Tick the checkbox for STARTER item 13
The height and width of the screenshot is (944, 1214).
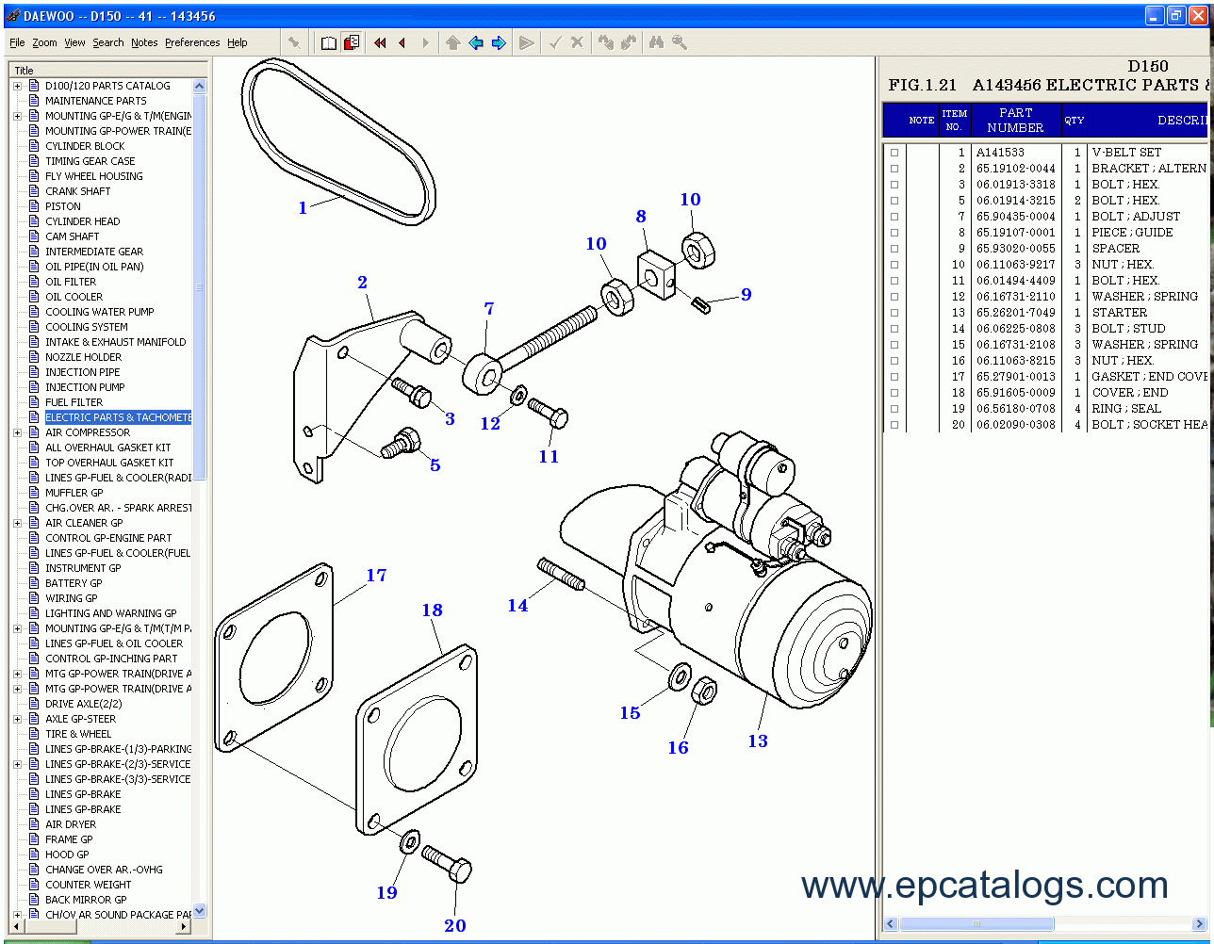point(894,313)
